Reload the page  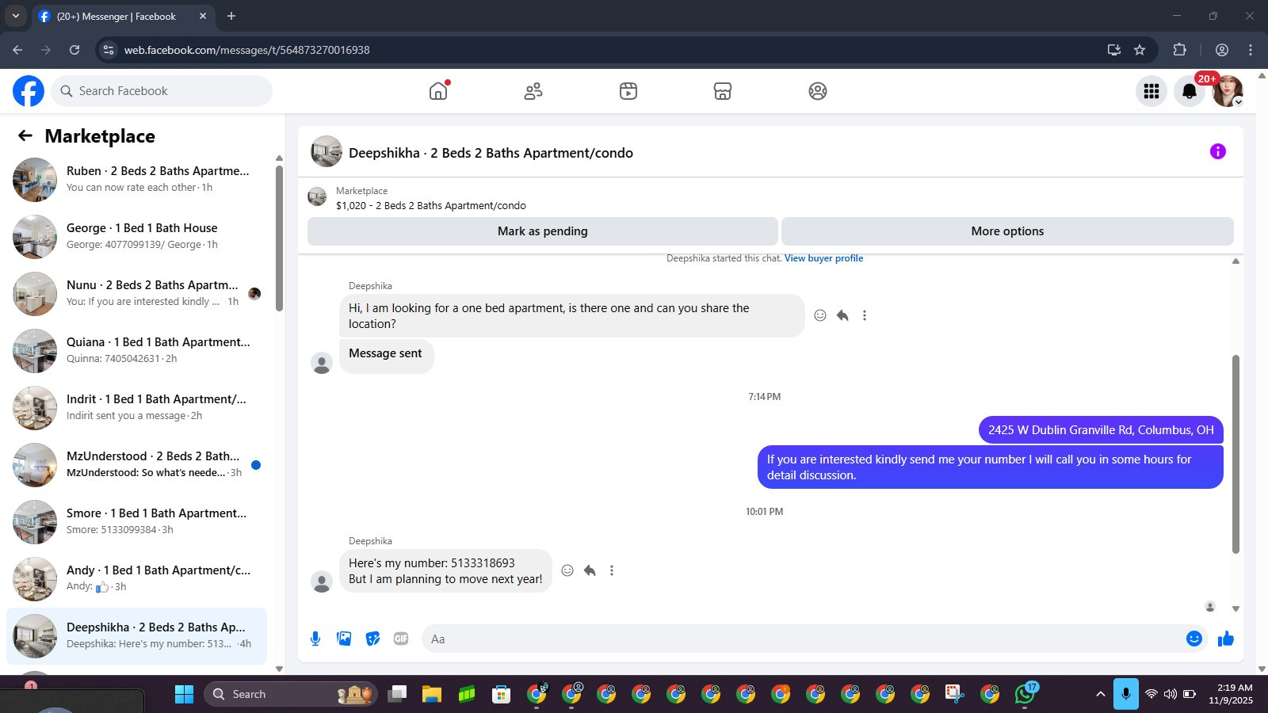coord(74,50)
